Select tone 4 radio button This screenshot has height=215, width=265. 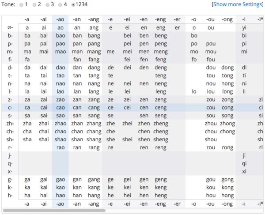tap(60, 4)
